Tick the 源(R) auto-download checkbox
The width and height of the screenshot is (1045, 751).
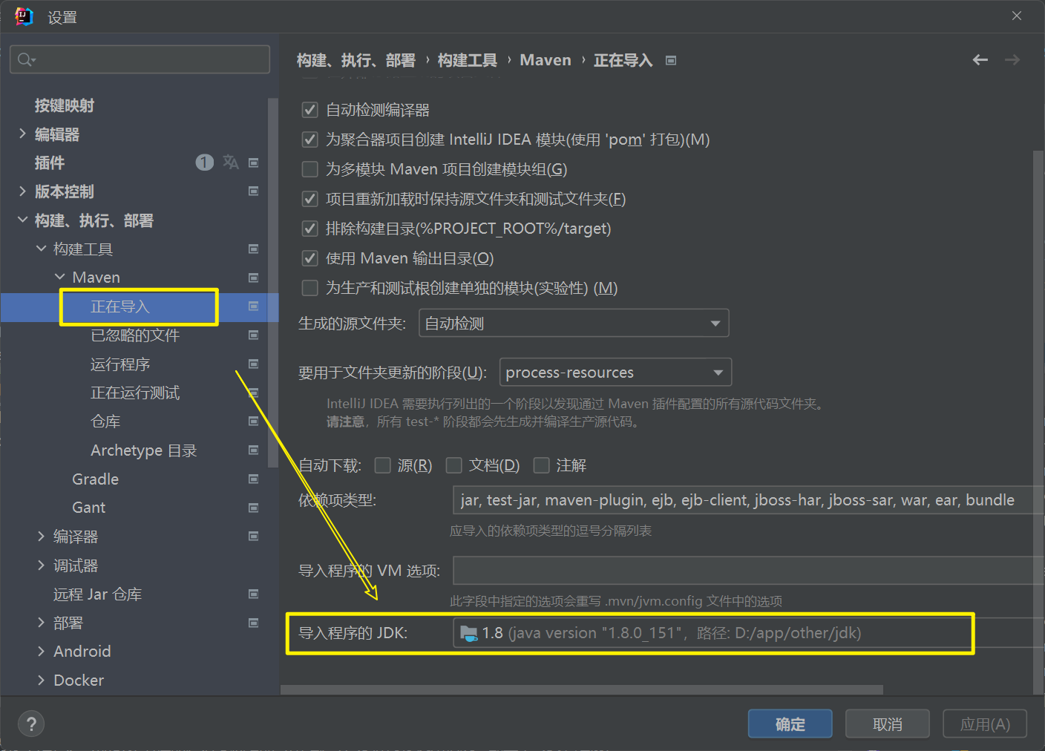click(383, 465)
